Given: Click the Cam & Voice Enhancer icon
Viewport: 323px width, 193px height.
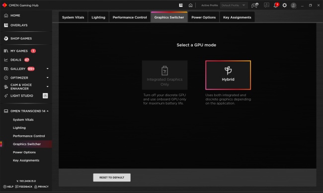Looking at the screenshot, I should click(6, 87).
